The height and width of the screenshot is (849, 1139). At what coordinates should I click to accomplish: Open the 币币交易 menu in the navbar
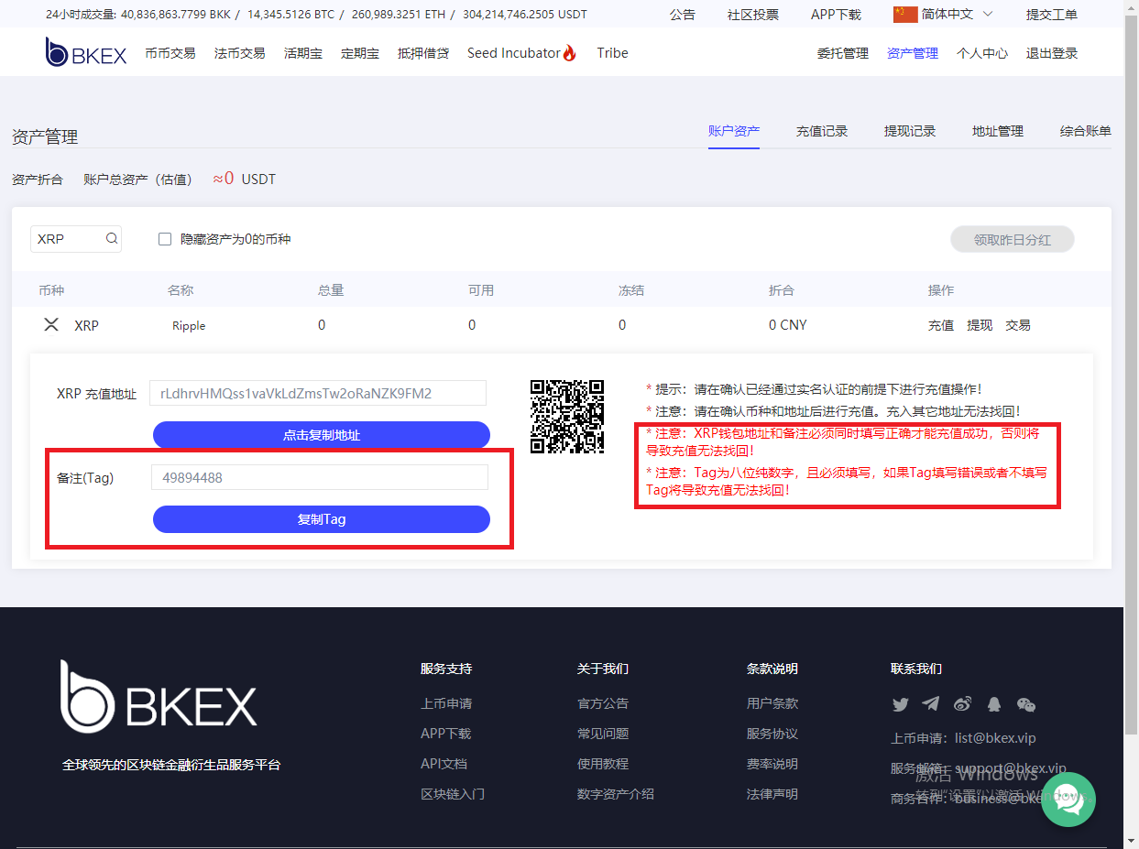(170, 52)
